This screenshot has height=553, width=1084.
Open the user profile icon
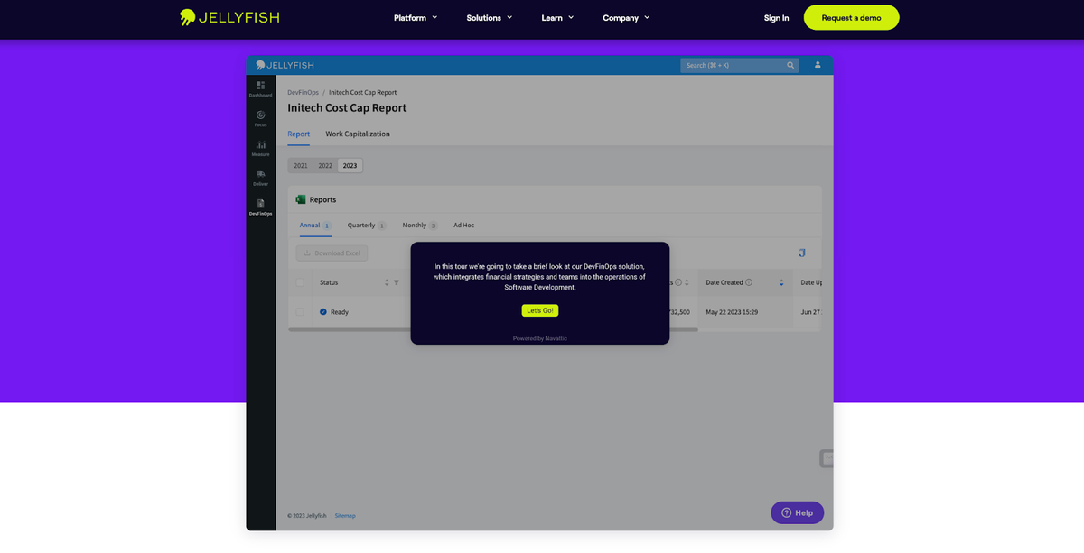point(818,65)
